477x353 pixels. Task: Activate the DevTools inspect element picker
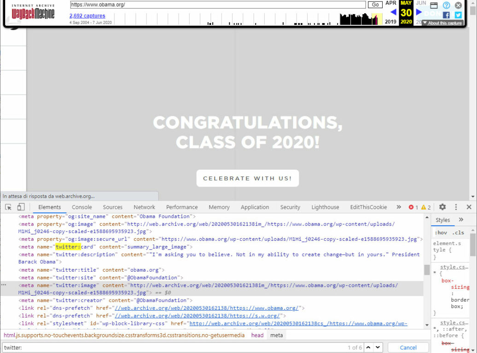[x=8, y=207]
